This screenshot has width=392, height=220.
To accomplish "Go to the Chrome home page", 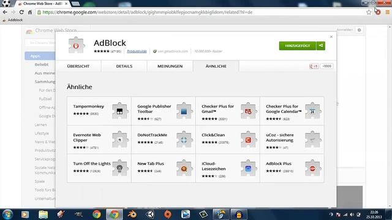I will 30,12.
